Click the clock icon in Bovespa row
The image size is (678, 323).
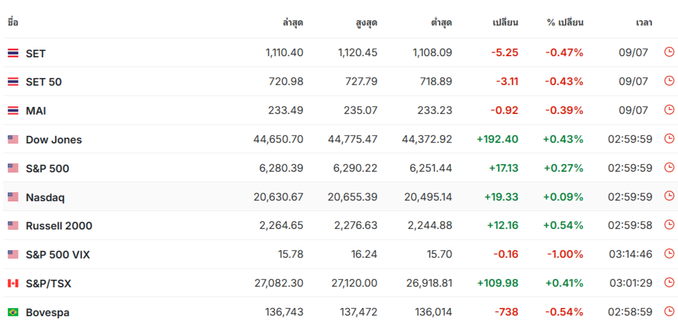(669, 311)
